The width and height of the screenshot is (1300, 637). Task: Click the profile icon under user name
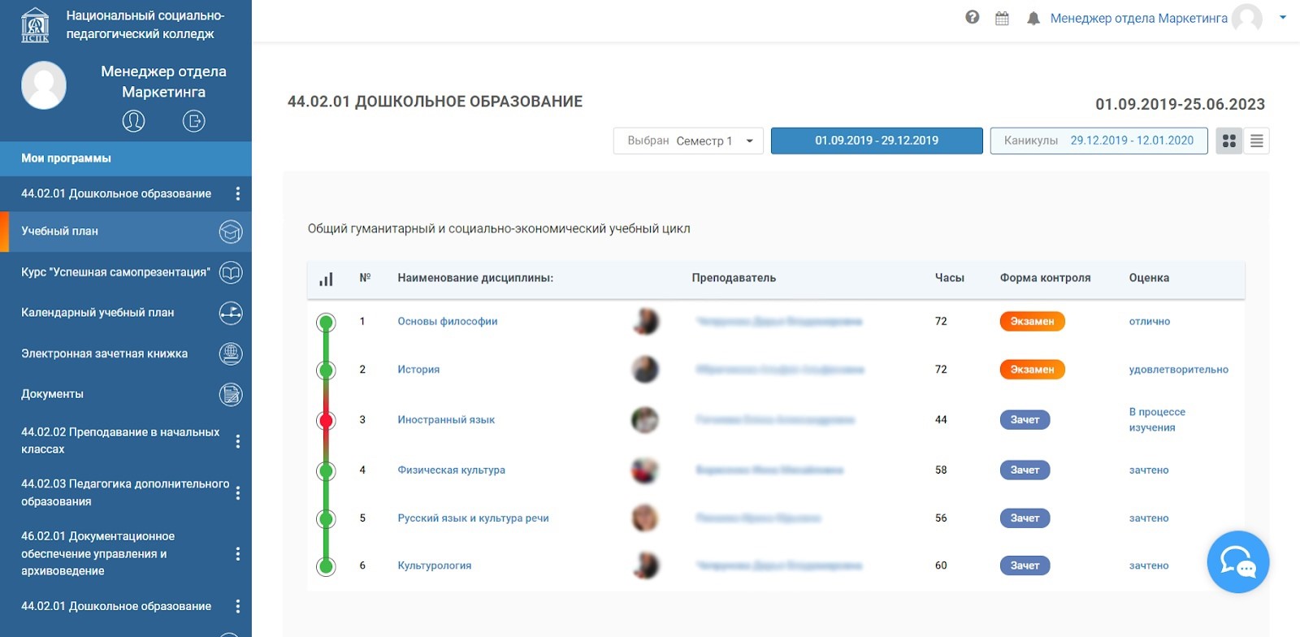(133, 121)
